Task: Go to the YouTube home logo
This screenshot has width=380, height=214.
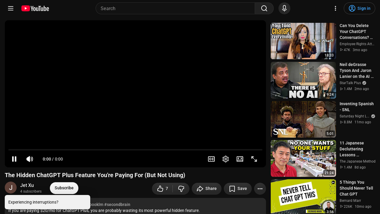Action: [35, 9]
